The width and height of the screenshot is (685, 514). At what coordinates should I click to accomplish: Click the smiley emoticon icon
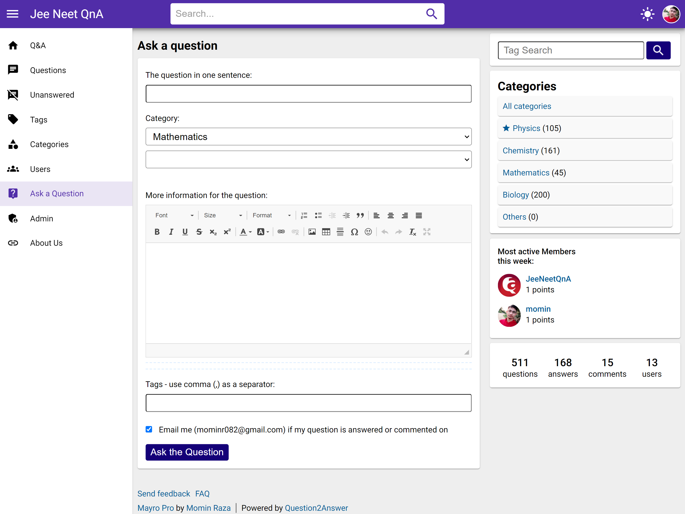[368, 232]
